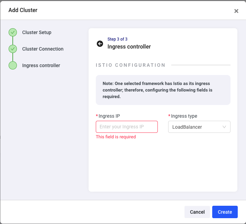Select the Ingress controller step label
The image size is (246, 224).
tap(41, 65)
